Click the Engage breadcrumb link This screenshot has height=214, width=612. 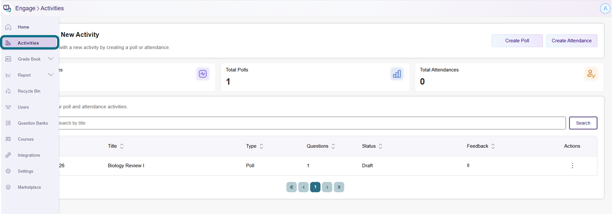[25, 8]
